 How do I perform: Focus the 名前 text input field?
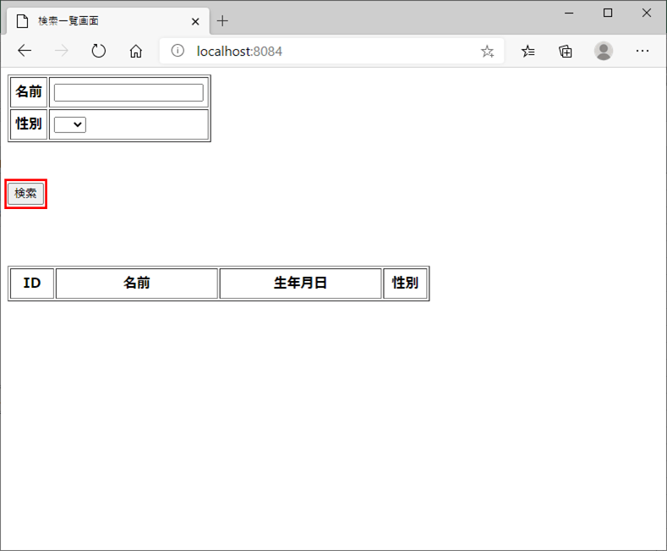coord(128,92)
